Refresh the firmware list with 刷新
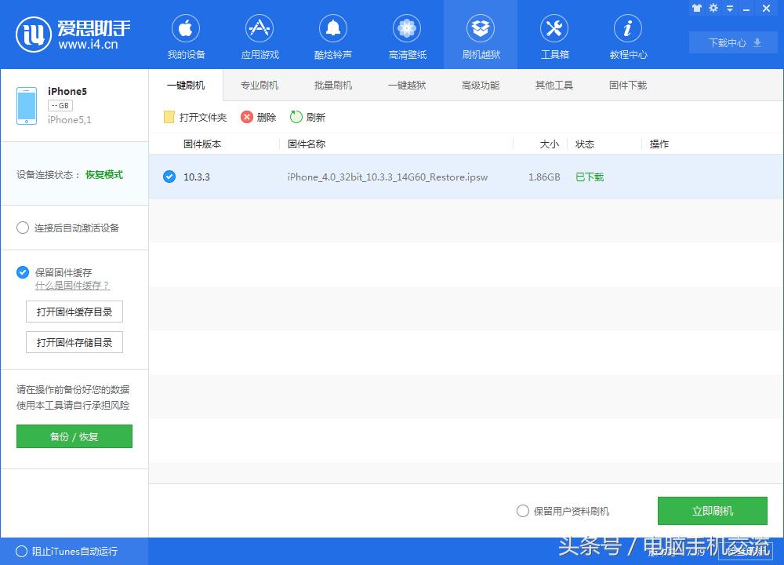This screenshot has width=784, height=565. point(307,115)
